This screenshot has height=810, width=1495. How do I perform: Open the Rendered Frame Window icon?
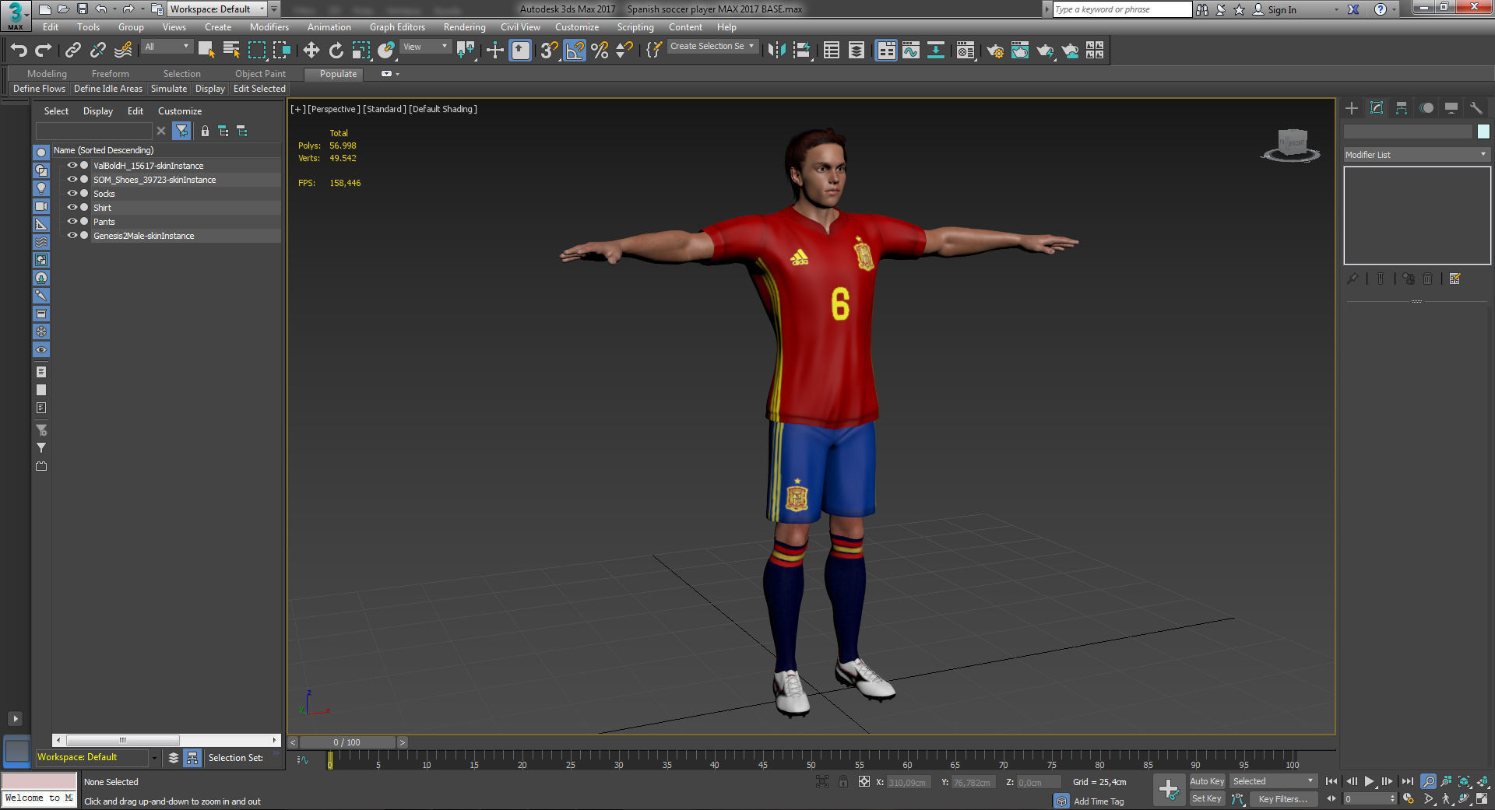pos(1020,51)
